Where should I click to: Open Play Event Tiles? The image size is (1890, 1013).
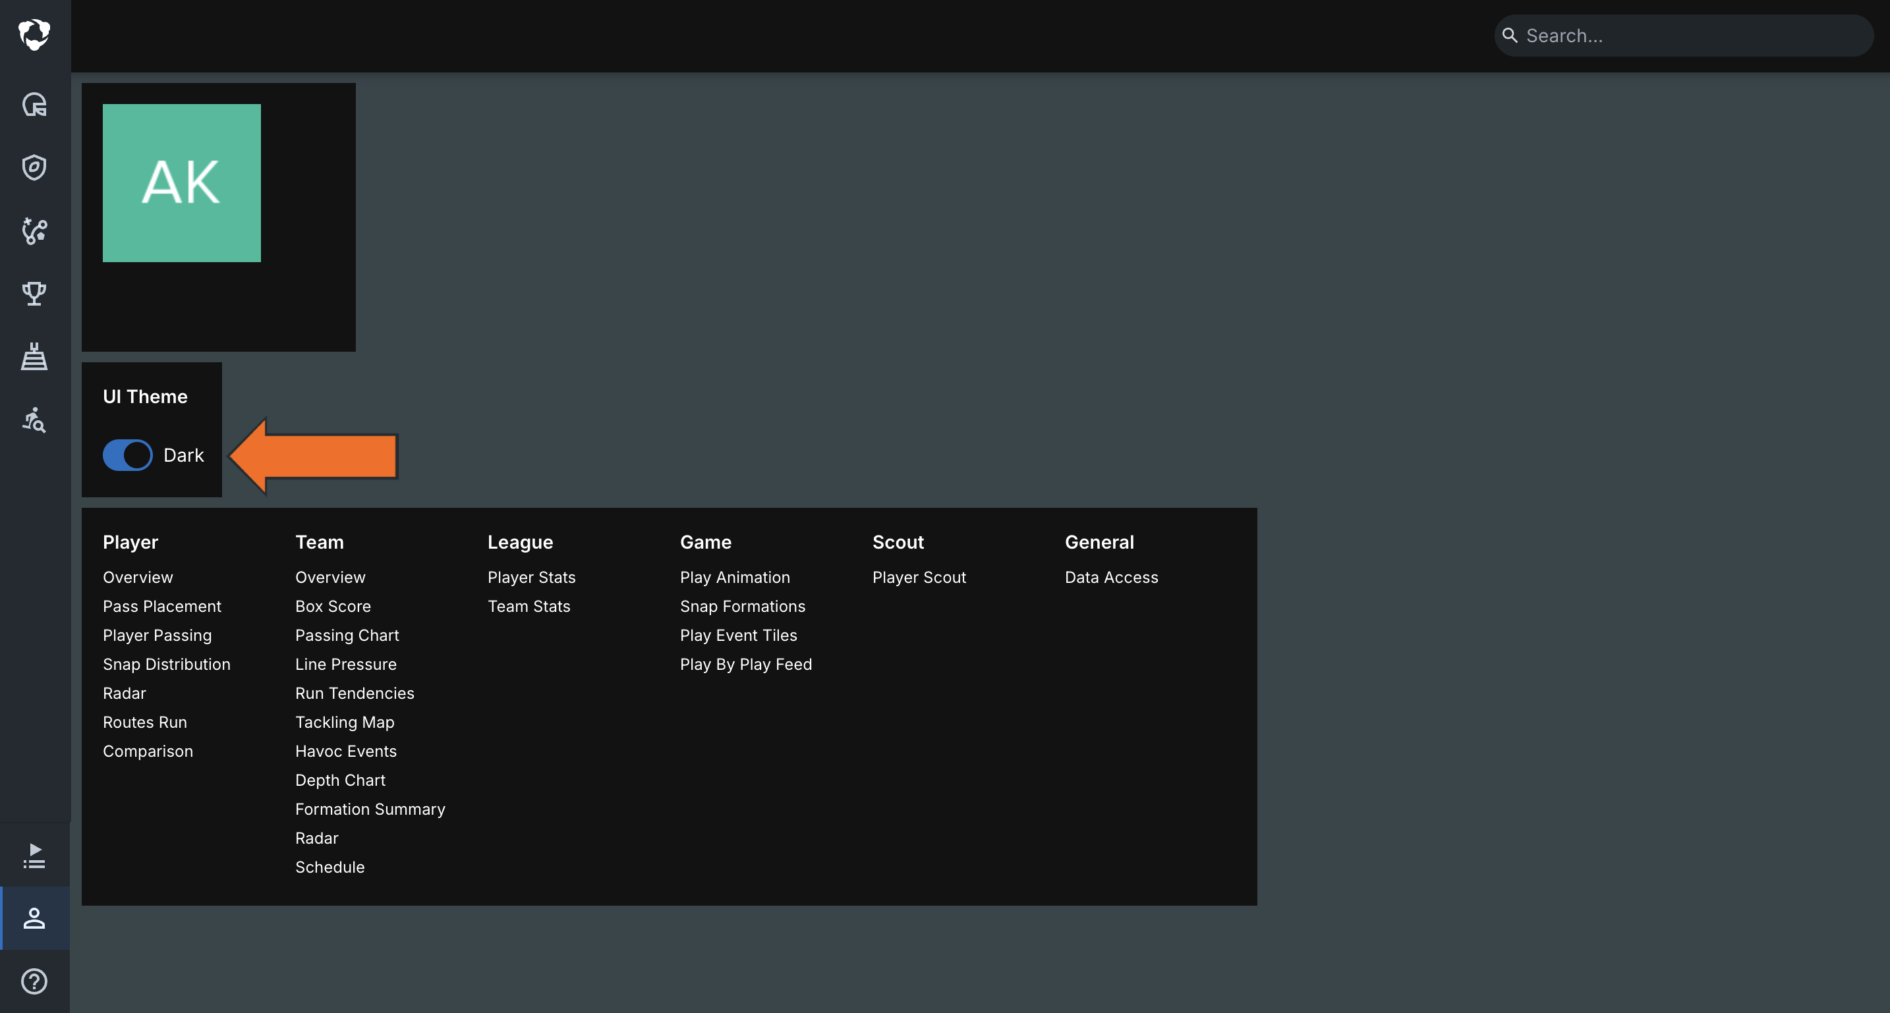pyautogui.click(x=738, y=635)
